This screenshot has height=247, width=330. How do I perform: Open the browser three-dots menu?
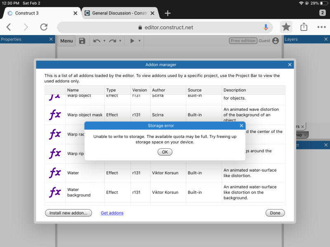(321, 27)
